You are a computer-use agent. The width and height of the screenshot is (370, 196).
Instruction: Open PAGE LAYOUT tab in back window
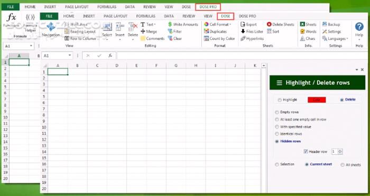pyautogui.click(x=77, y=7)
